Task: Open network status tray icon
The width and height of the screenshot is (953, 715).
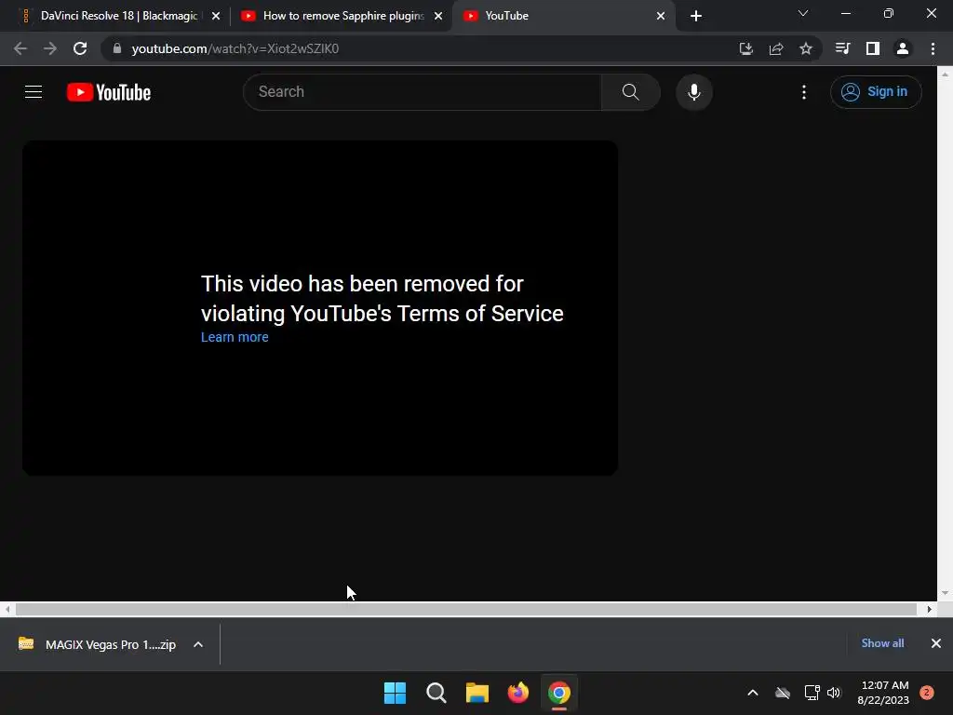Action: coord(812,693)
